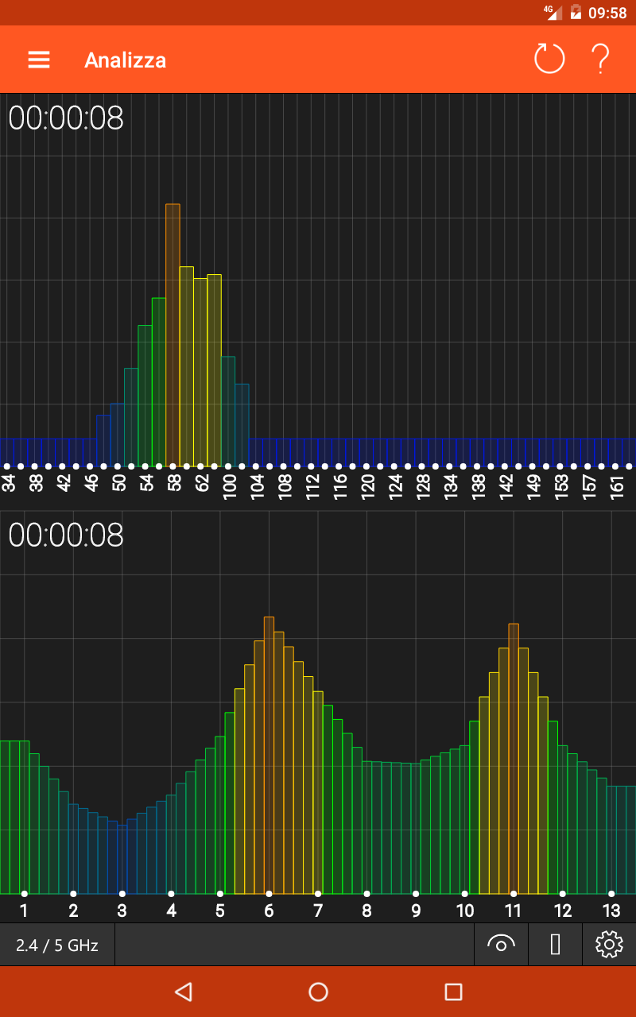Open the help question mark icon
The width and height of the screenshot is (636, 1017).
[x=600, y=60]
